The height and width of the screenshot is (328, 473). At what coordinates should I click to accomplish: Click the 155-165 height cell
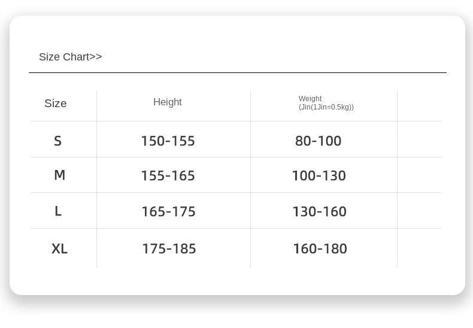pyautogui.click(x=168, y=176)
